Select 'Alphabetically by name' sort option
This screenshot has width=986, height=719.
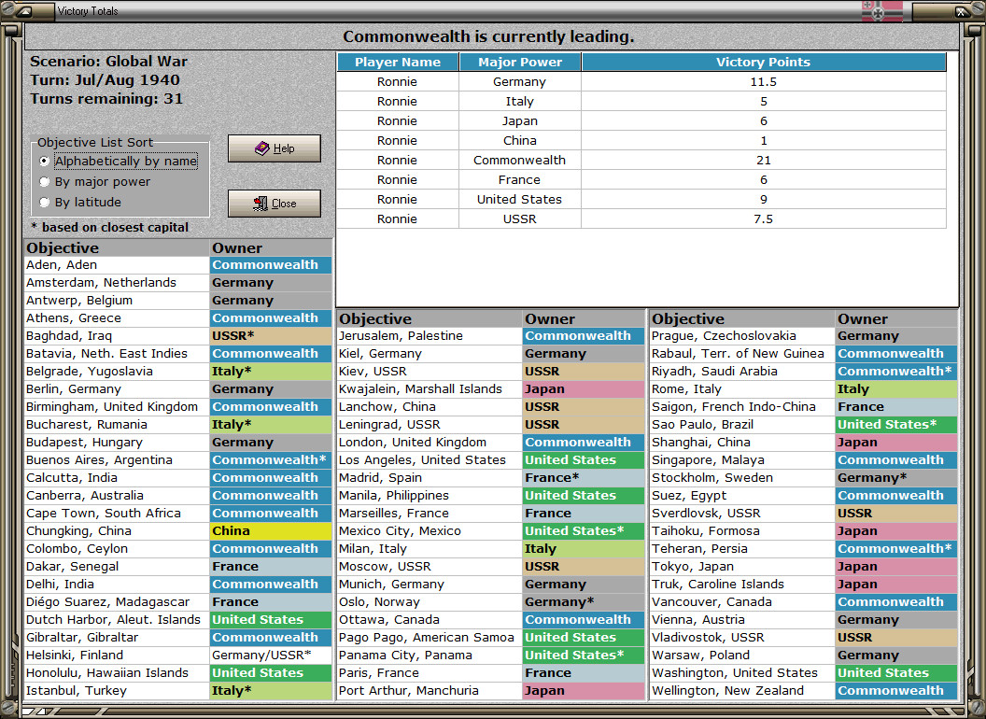tap(119, 161)
